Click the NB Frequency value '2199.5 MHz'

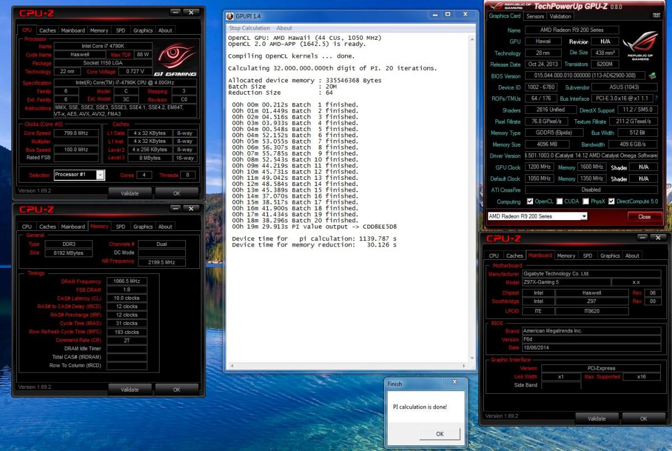[x=162, y=262]
